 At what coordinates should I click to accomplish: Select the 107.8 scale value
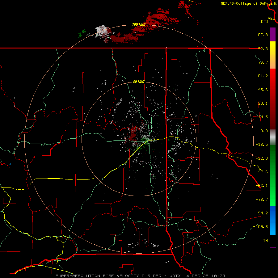click(262, 35)
